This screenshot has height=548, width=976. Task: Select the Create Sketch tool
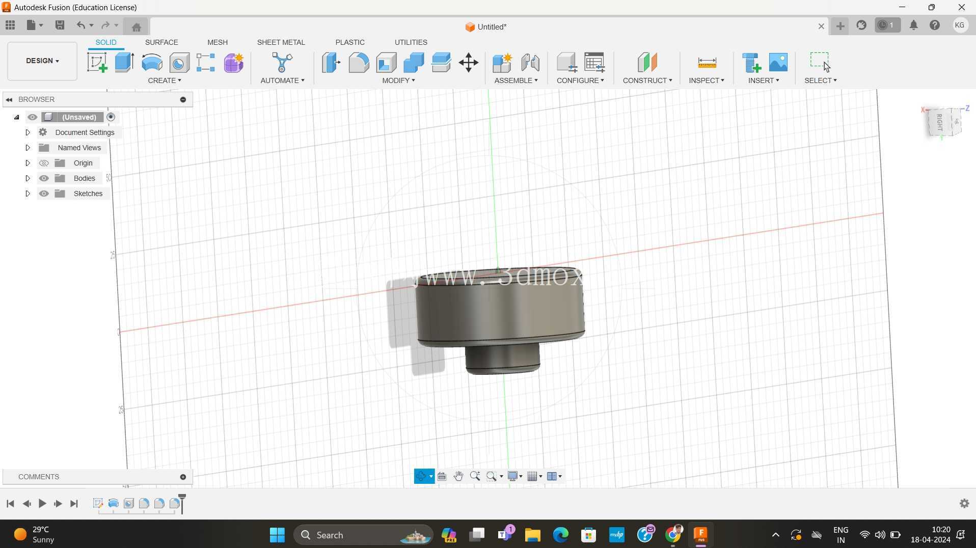pos(97,63)
